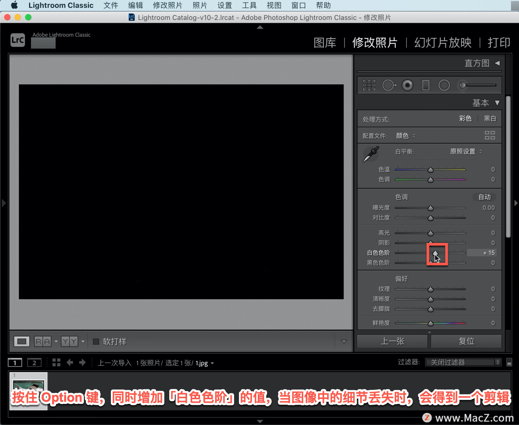Set treatment to 彩色
519x425 pixels.
pos(465,119)
